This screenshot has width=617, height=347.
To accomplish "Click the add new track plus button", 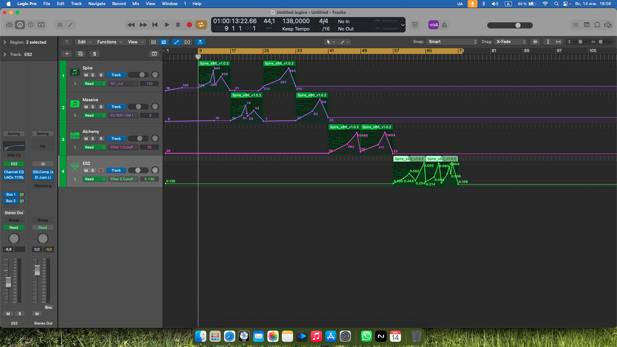I will 67,54.
